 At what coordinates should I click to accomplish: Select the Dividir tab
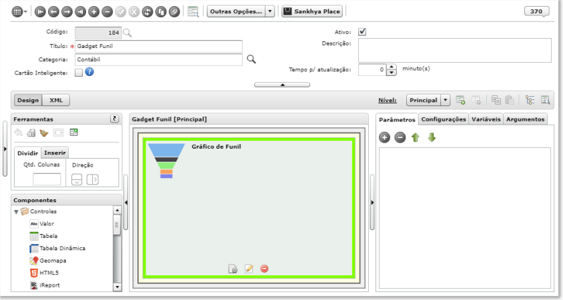pyautogui.click(x=27, y=153)
